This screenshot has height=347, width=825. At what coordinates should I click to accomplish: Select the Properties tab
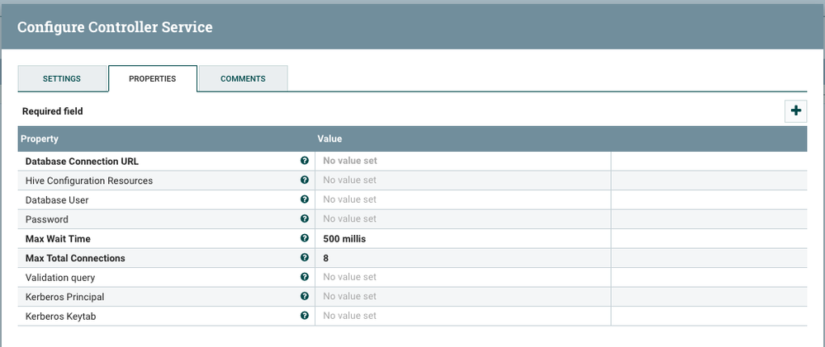[x=152, y=78]
